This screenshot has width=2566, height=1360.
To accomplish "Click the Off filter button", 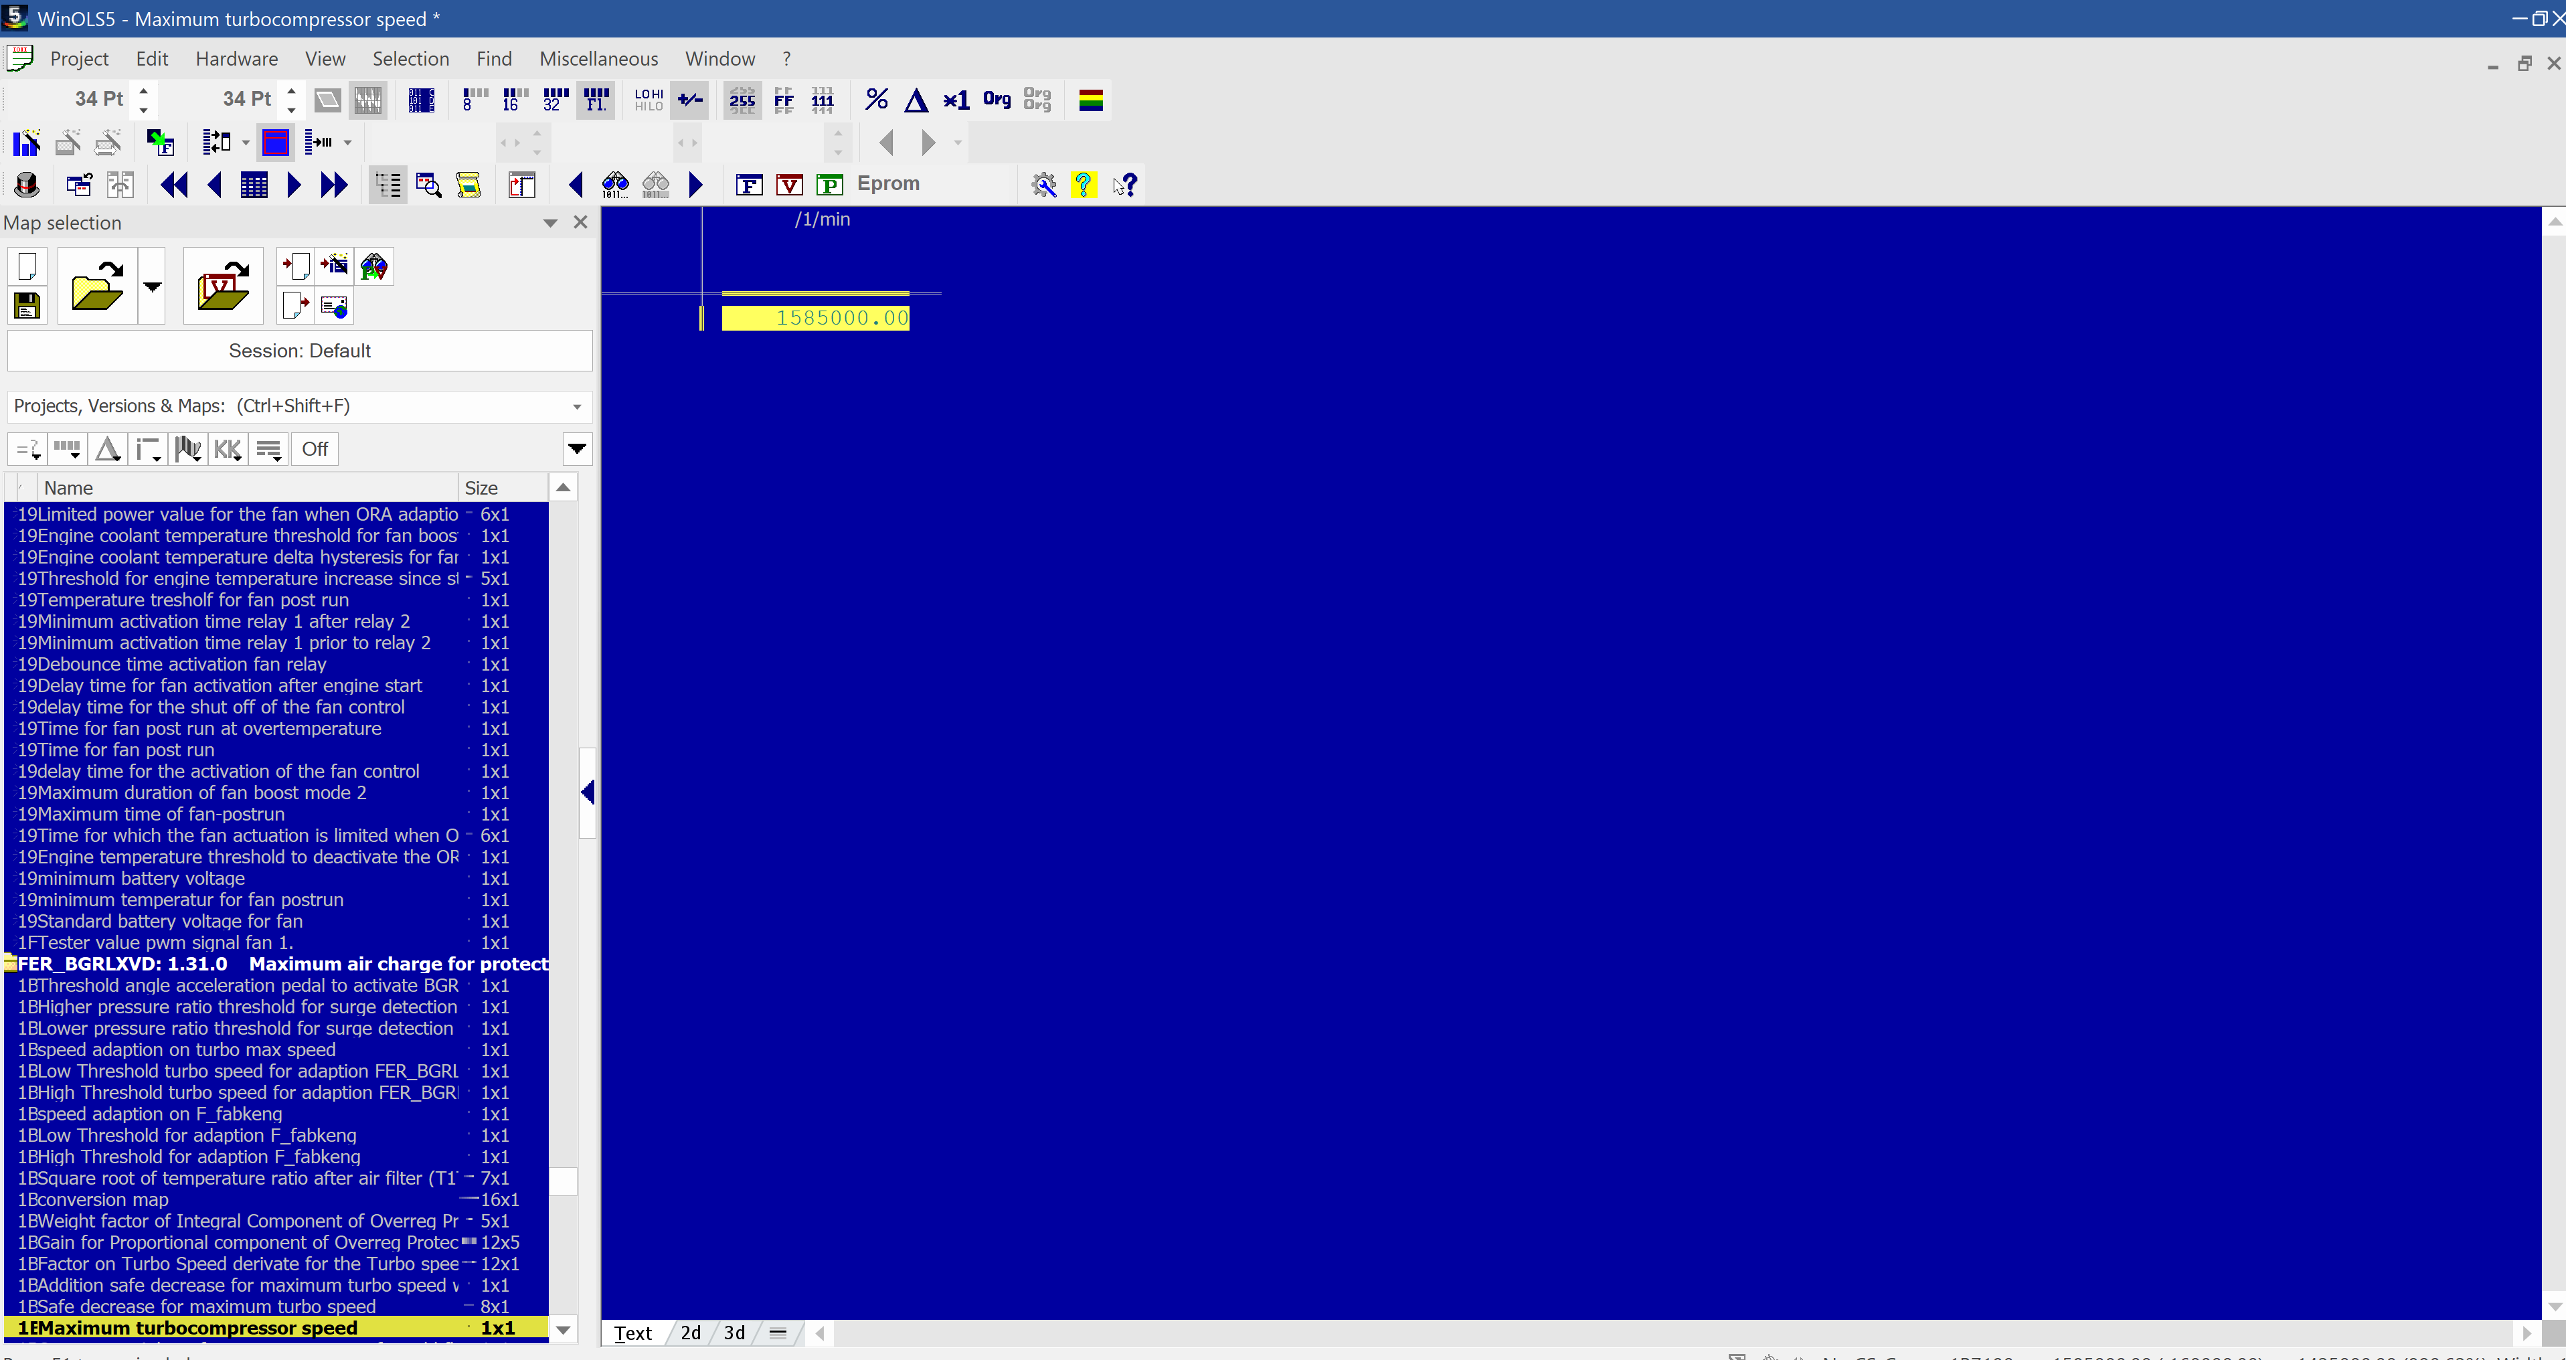I will [x=315, y=449].
